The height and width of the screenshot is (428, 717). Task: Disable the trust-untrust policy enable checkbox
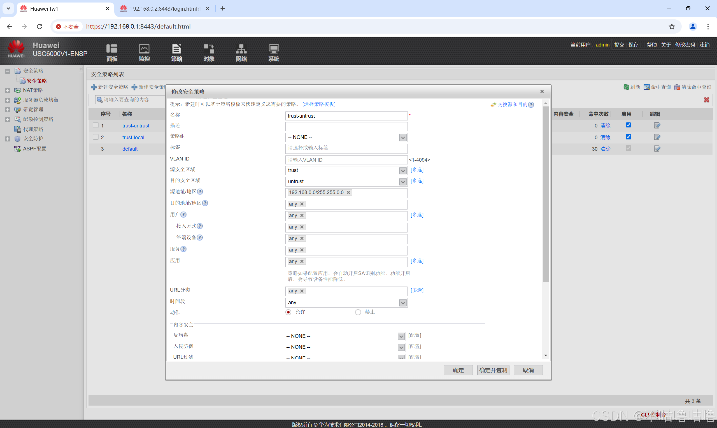coord(628,125)
